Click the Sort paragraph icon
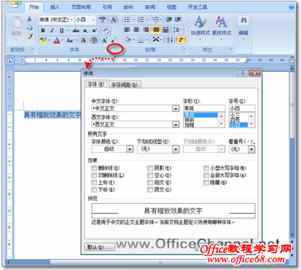 (x=170, y=40)
